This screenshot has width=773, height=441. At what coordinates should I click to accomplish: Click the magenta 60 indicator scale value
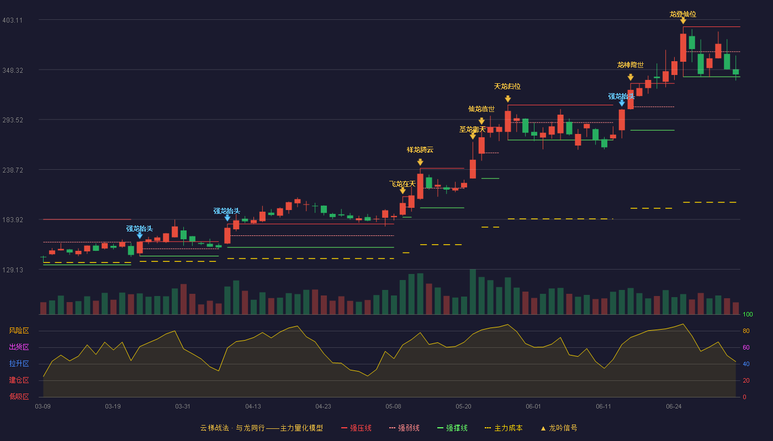pyautogui.click(x=746, y=348)
